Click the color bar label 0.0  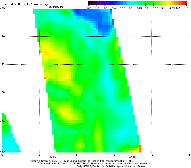pos(178,8)
